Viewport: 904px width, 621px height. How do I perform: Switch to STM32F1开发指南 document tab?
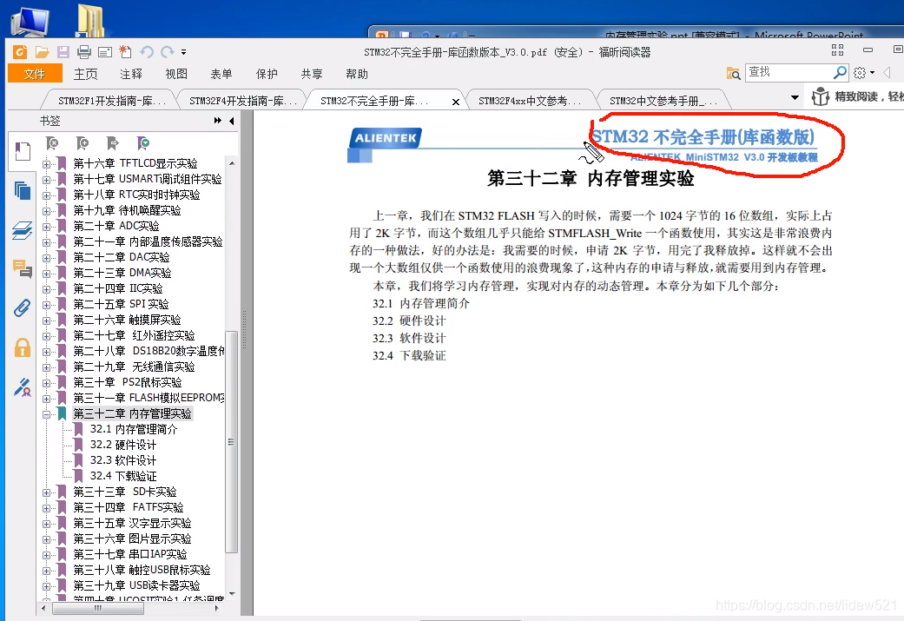coord(111,101)
